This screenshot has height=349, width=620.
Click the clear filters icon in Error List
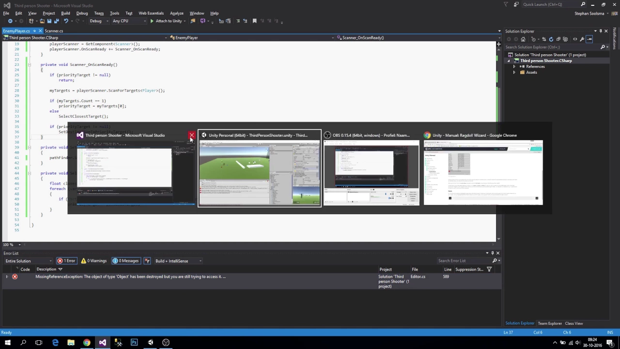[147, 261]
